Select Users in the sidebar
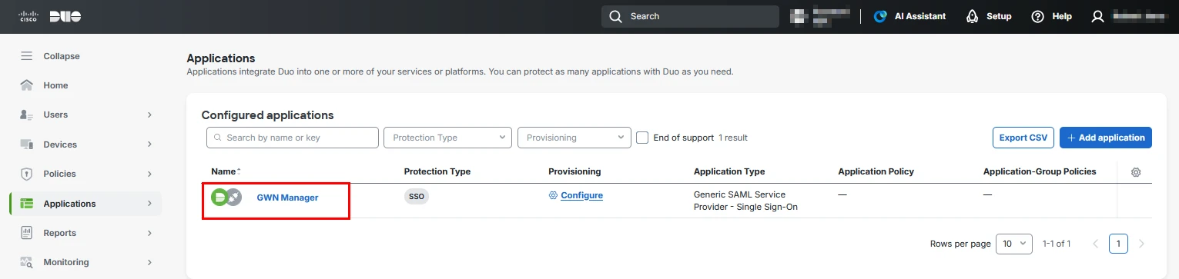This screenshot has height=279, width=1179. tap(55, 115)
